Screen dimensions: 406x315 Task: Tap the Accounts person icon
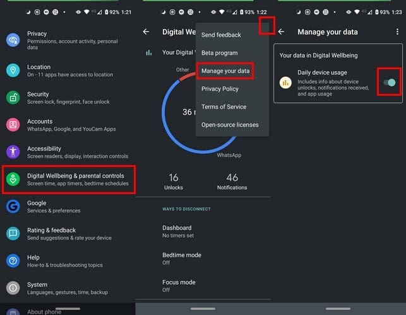coord(13,125)
